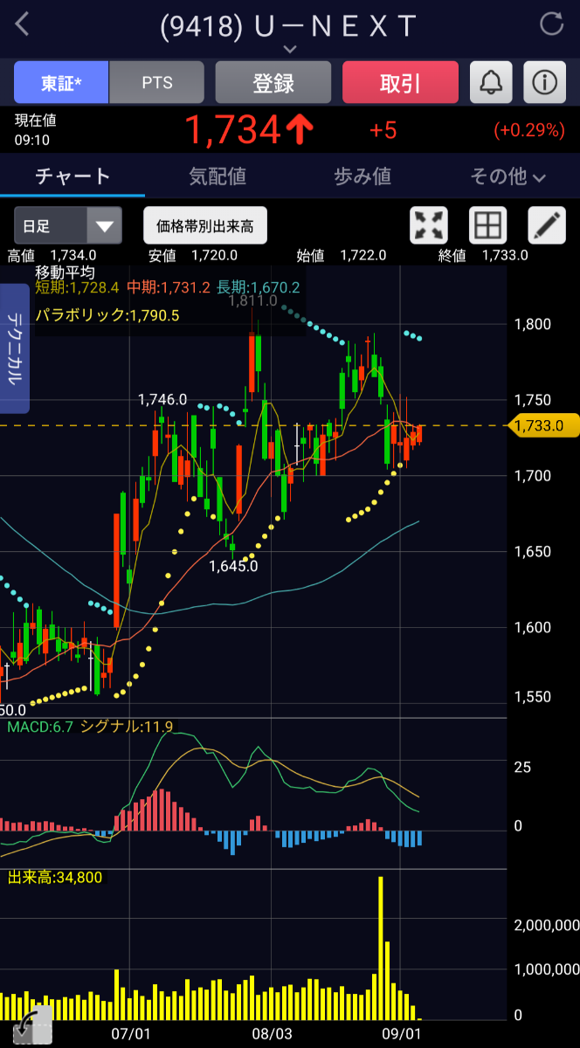Tap 1,811.0 high price label
This screenshot has height=1048, width=580.
[253, 300]
